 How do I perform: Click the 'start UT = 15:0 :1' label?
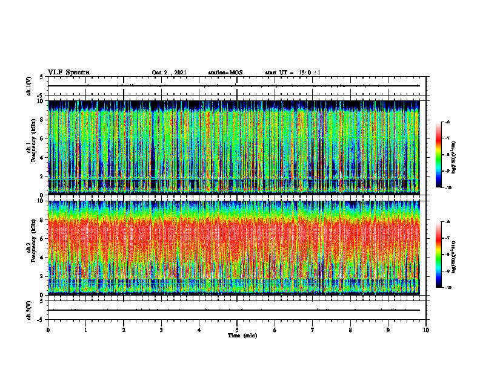click(293, 73)
